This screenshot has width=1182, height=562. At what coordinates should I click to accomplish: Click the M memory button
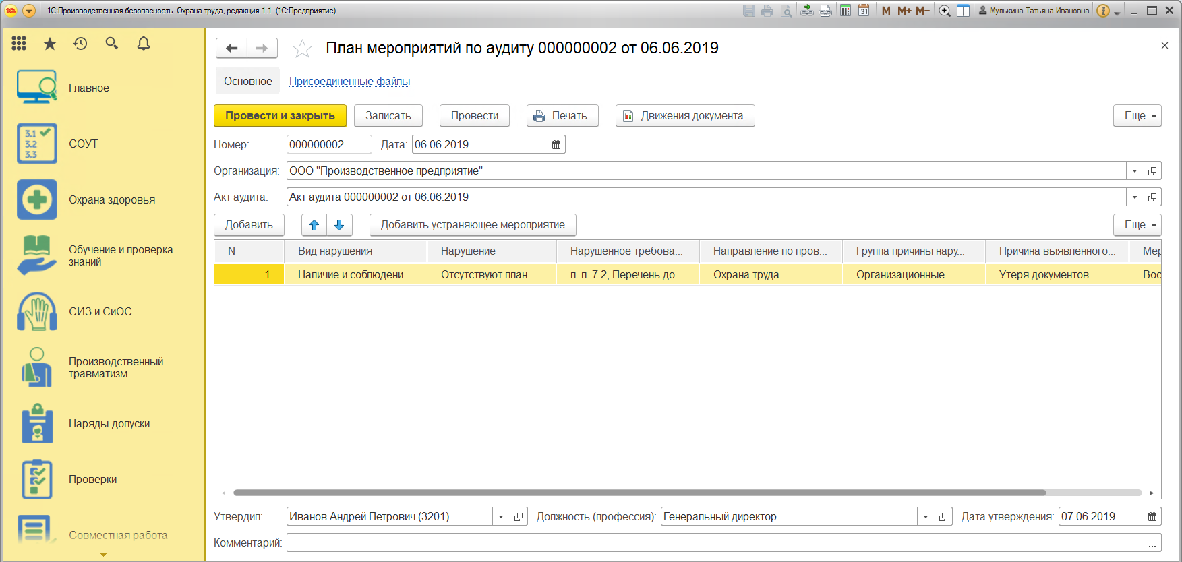pyautogui.click(x=886, y=11)
